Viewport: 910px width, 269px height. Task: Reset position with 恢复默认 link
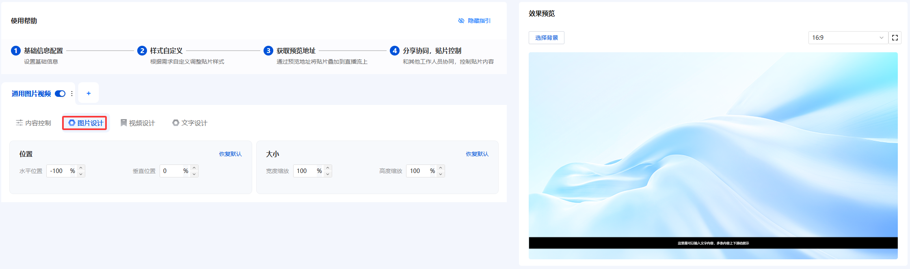230,154
